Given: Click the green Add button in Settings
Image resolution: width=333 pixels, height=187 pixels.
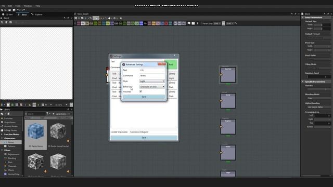Looking at the screenshot, I should 171,64.
